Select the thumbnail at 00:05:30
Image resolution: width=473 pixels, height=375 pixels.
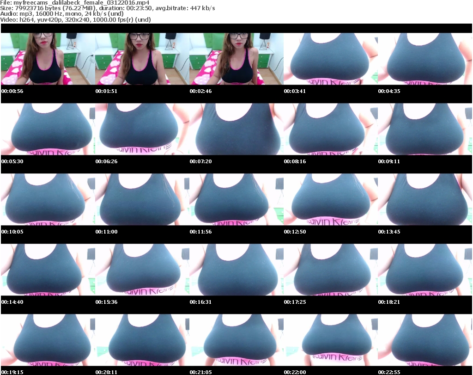[48, 129]
